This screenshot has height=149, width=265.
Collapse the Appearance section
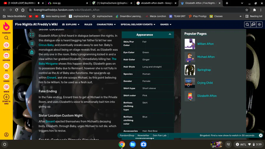tap(170, 34)
